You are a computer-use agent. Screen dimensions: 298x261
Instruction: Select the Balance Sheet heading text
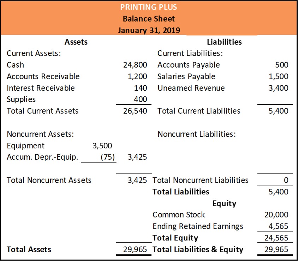(x=149, y=18)
